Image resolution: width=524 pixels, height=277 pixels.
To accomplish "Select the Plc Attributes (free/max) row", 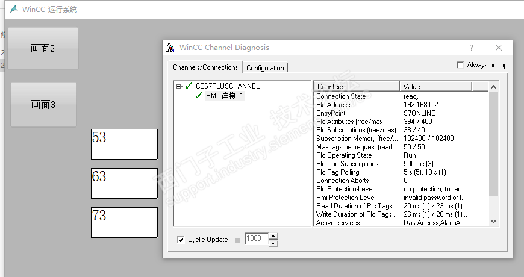I will pos(401,122).
